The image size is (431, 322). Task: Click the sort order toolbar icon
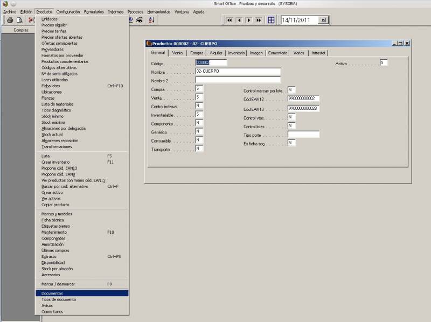151,20
